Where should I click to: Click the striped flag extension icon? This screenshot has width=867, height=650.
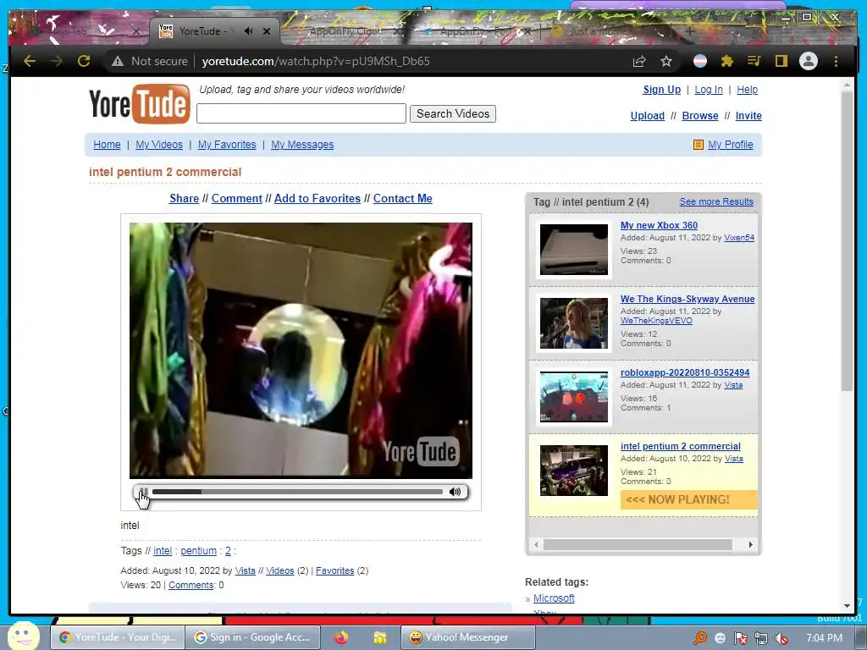[700, 61]
